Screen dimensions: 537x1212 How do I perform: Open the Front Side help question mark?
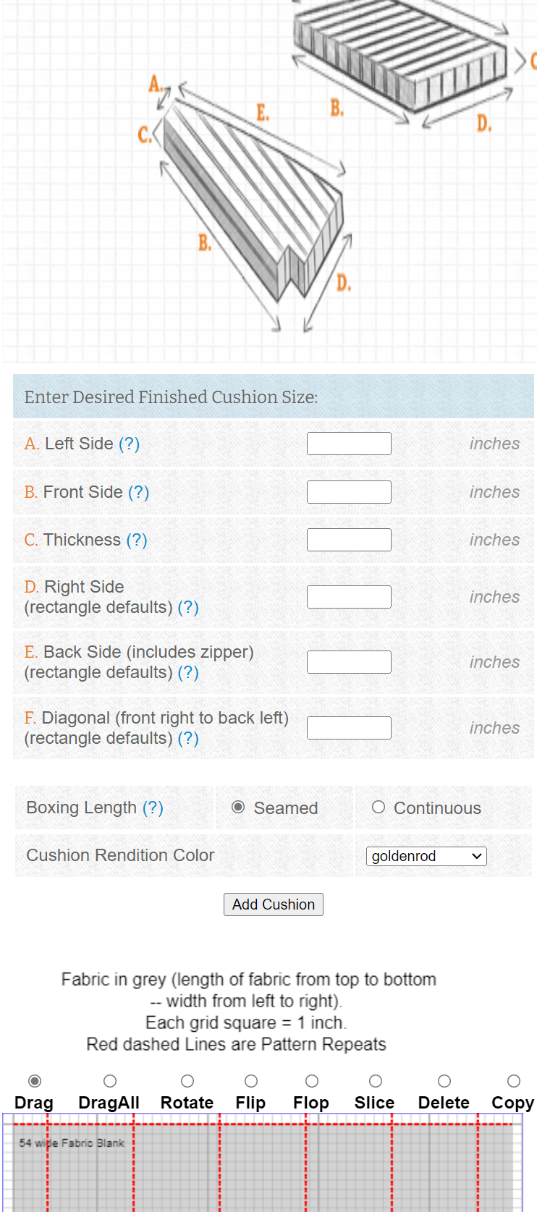[138, 492]
